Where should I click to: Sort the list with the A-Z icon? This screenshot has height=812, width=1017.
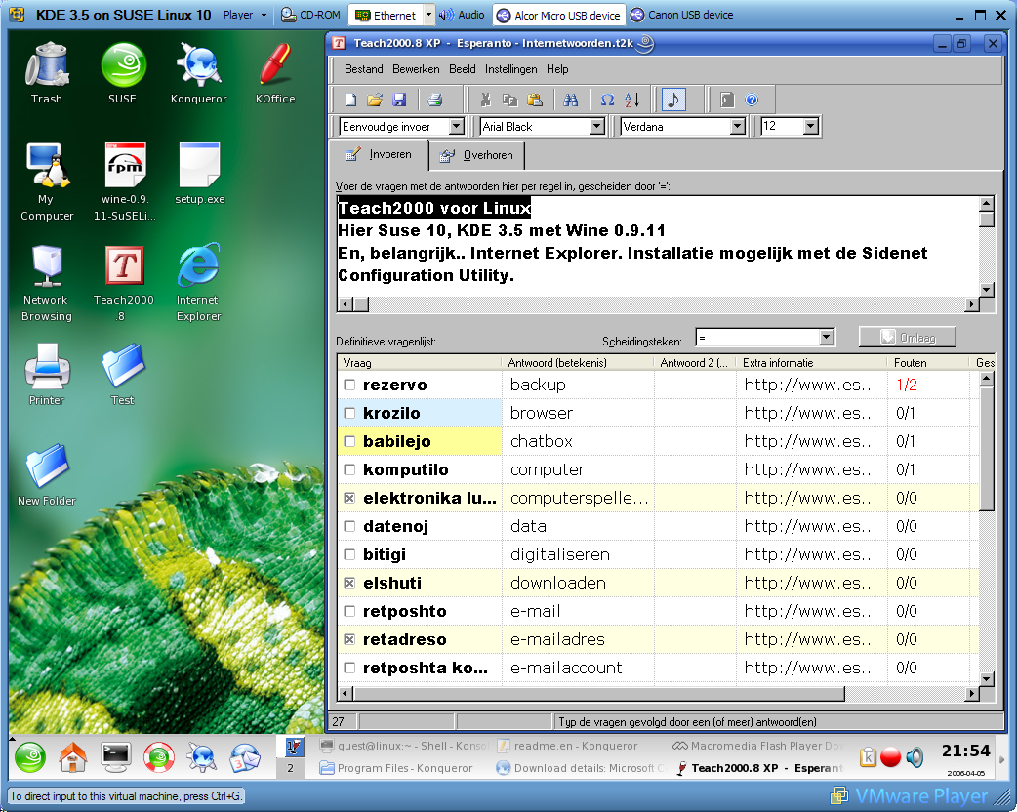631,100
